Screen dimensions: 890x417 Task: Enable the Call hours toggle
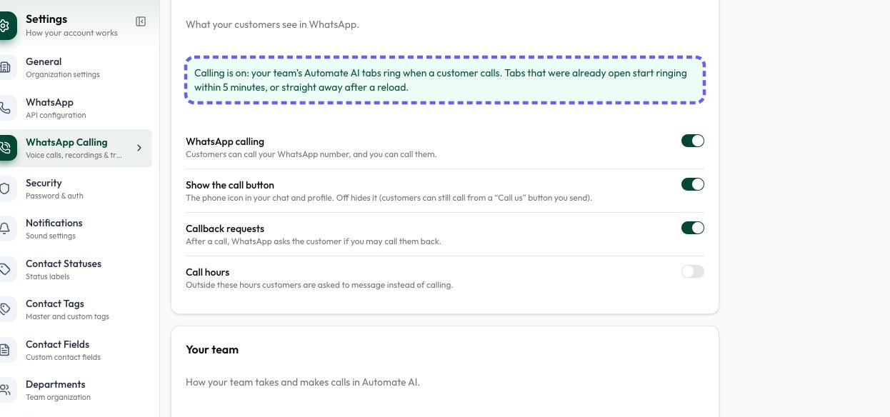tap(693, 271)
